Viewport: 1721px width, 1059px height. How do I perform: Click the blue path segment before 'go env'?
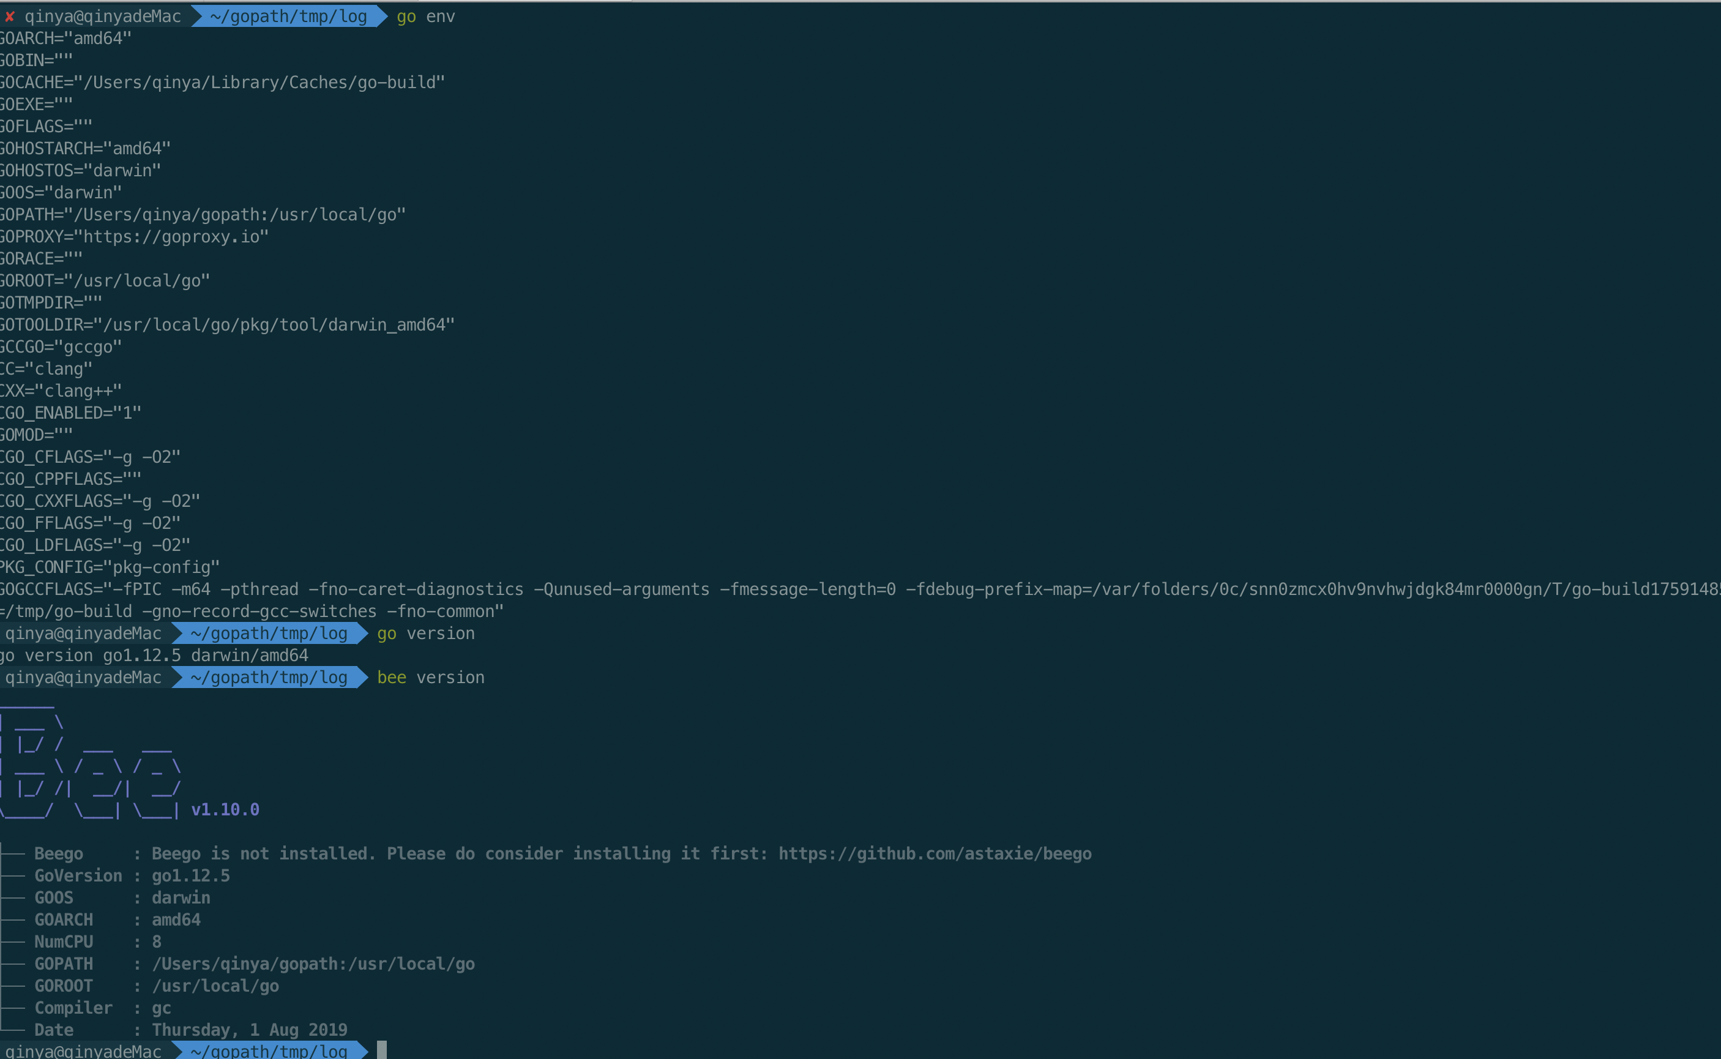pyautogui.click(x=288, y=16)
